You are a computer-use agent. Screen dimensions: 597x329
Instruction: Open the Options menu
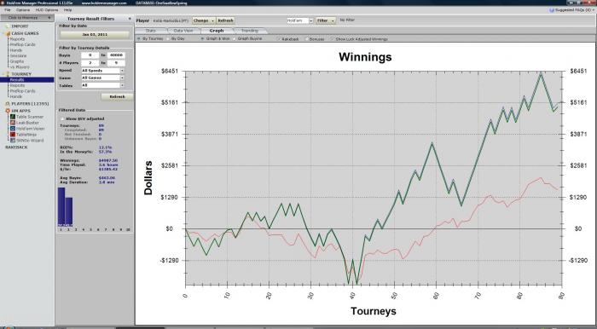[23, 10]
